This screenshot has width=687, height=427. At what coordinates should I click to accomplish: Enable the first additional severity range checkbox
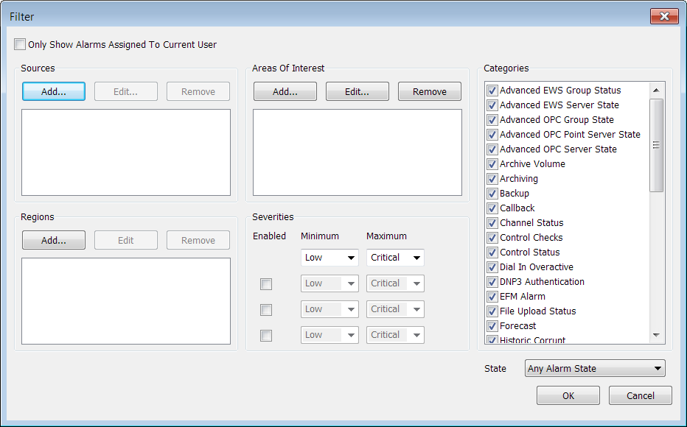click(266, 284)
